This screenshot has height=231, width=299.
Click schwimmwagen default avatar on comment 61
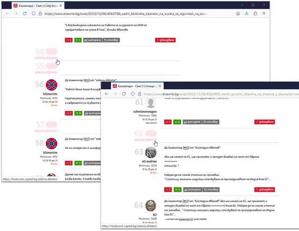pos(151,103)
